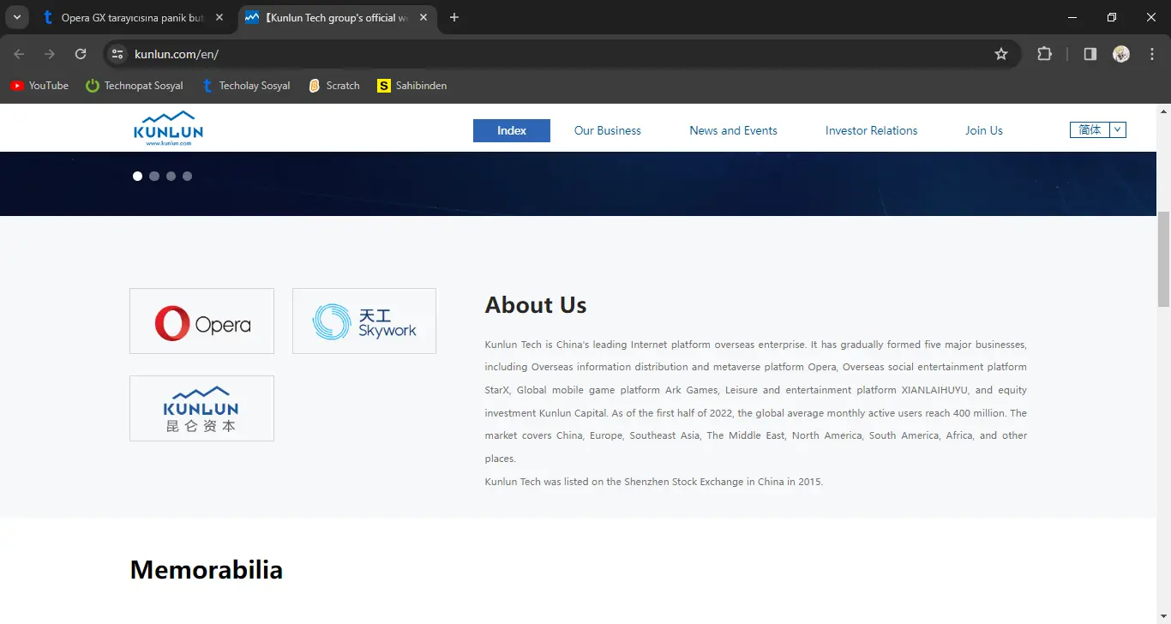View site information icon in address bar
This screenshot has width=1171, height=624.
(x=117, y=54)
